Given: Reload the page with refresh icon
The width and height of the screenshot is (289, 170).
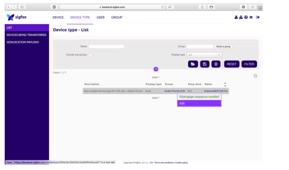Looking at the screenshot, I should [162, 7].
